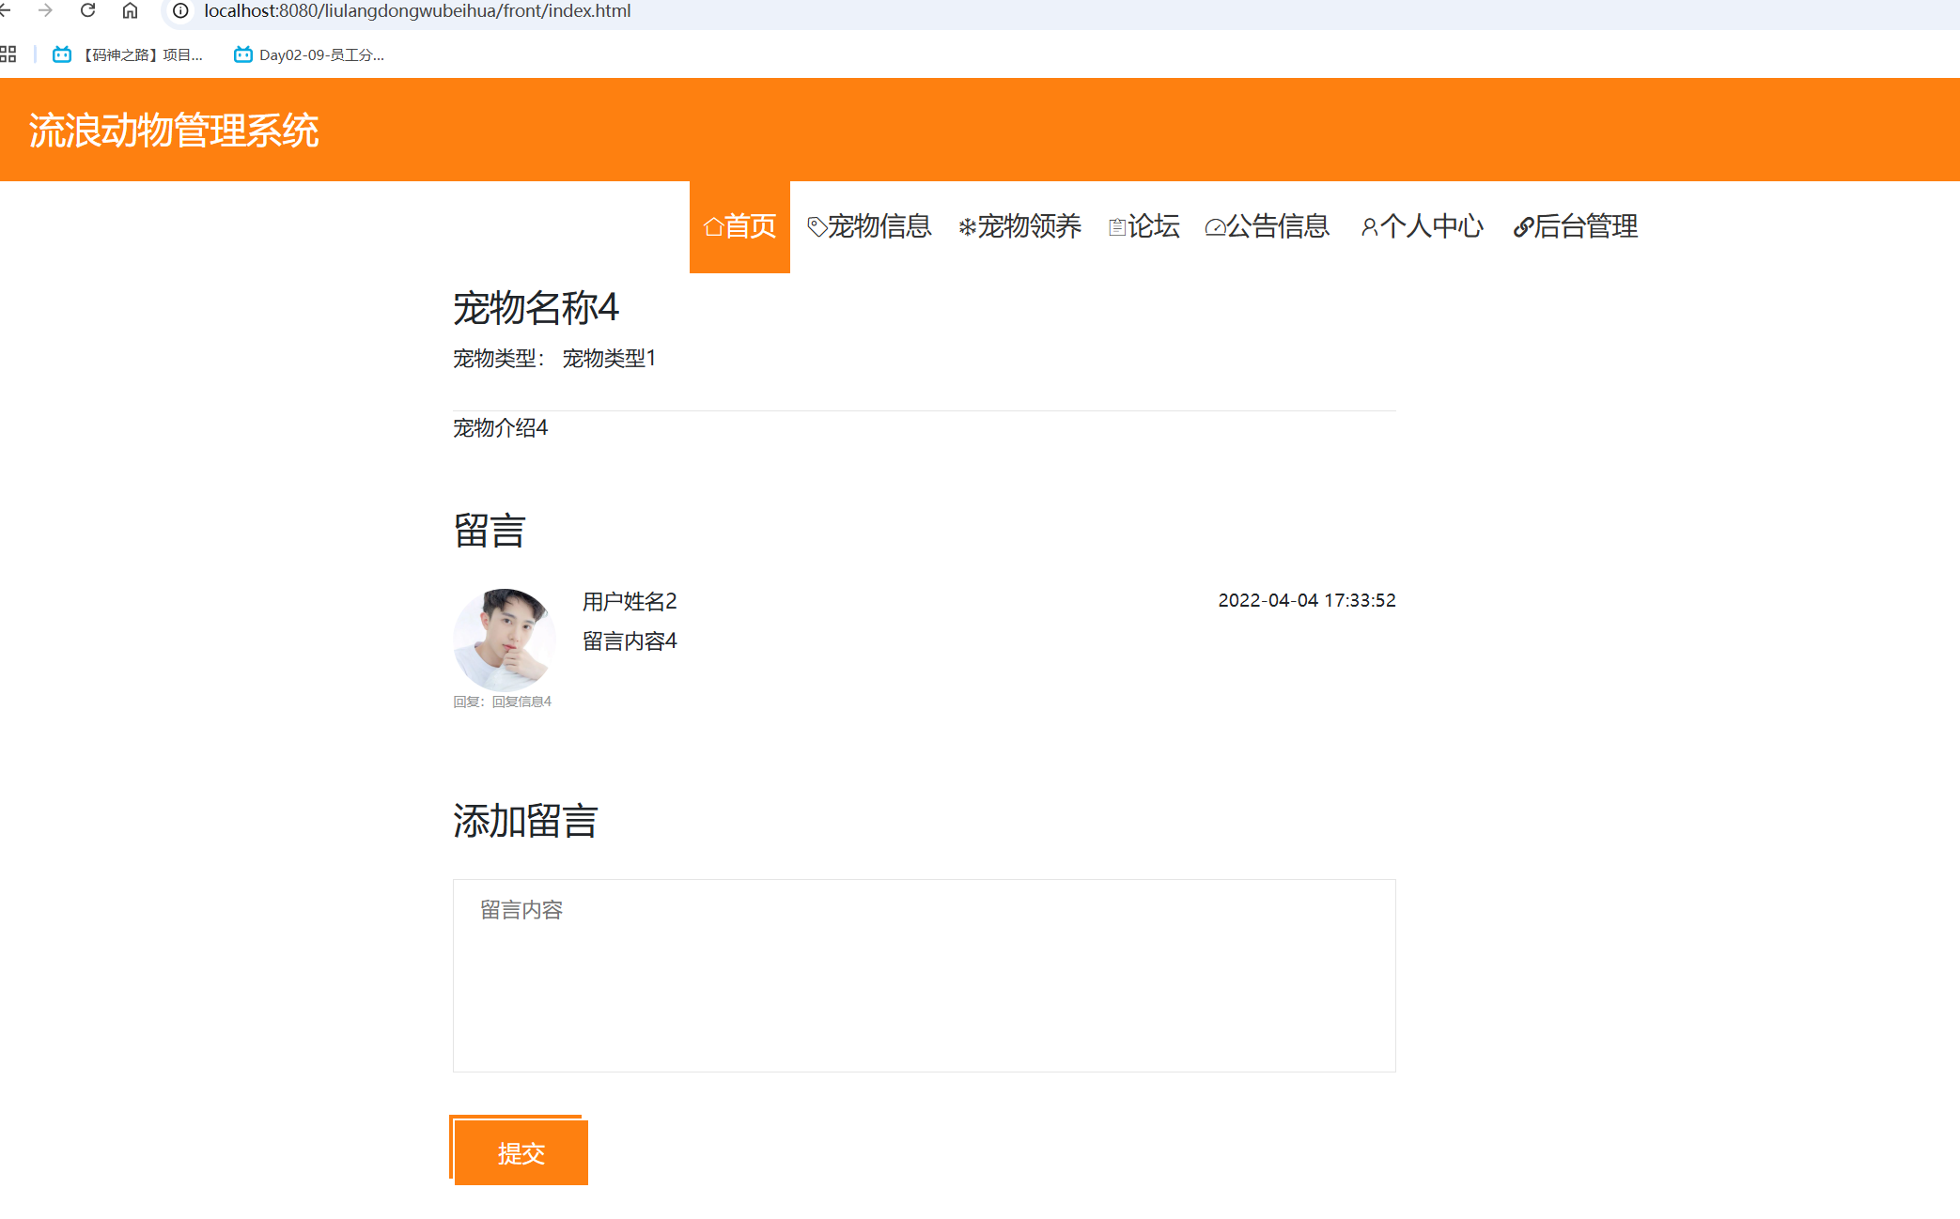Viewport: 1960px width, 1219px height.
Task: Open the 宠物领养 menu item
Action: coord(1019,226)
